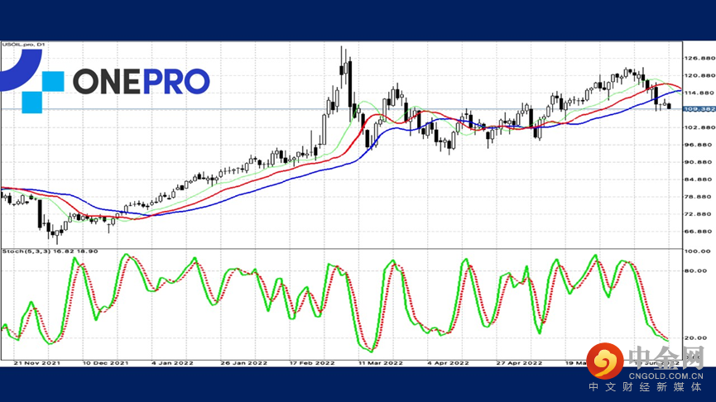Click the 72.880 price axis label
The width and height of the screenshot is (716, 402).
click(x=699, y=214)
